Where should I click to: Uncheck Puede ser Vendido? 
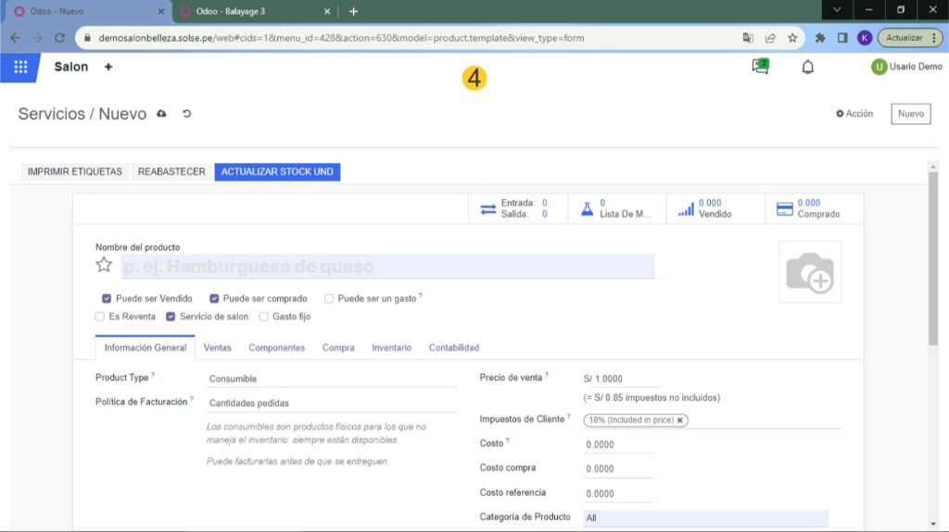108,299
